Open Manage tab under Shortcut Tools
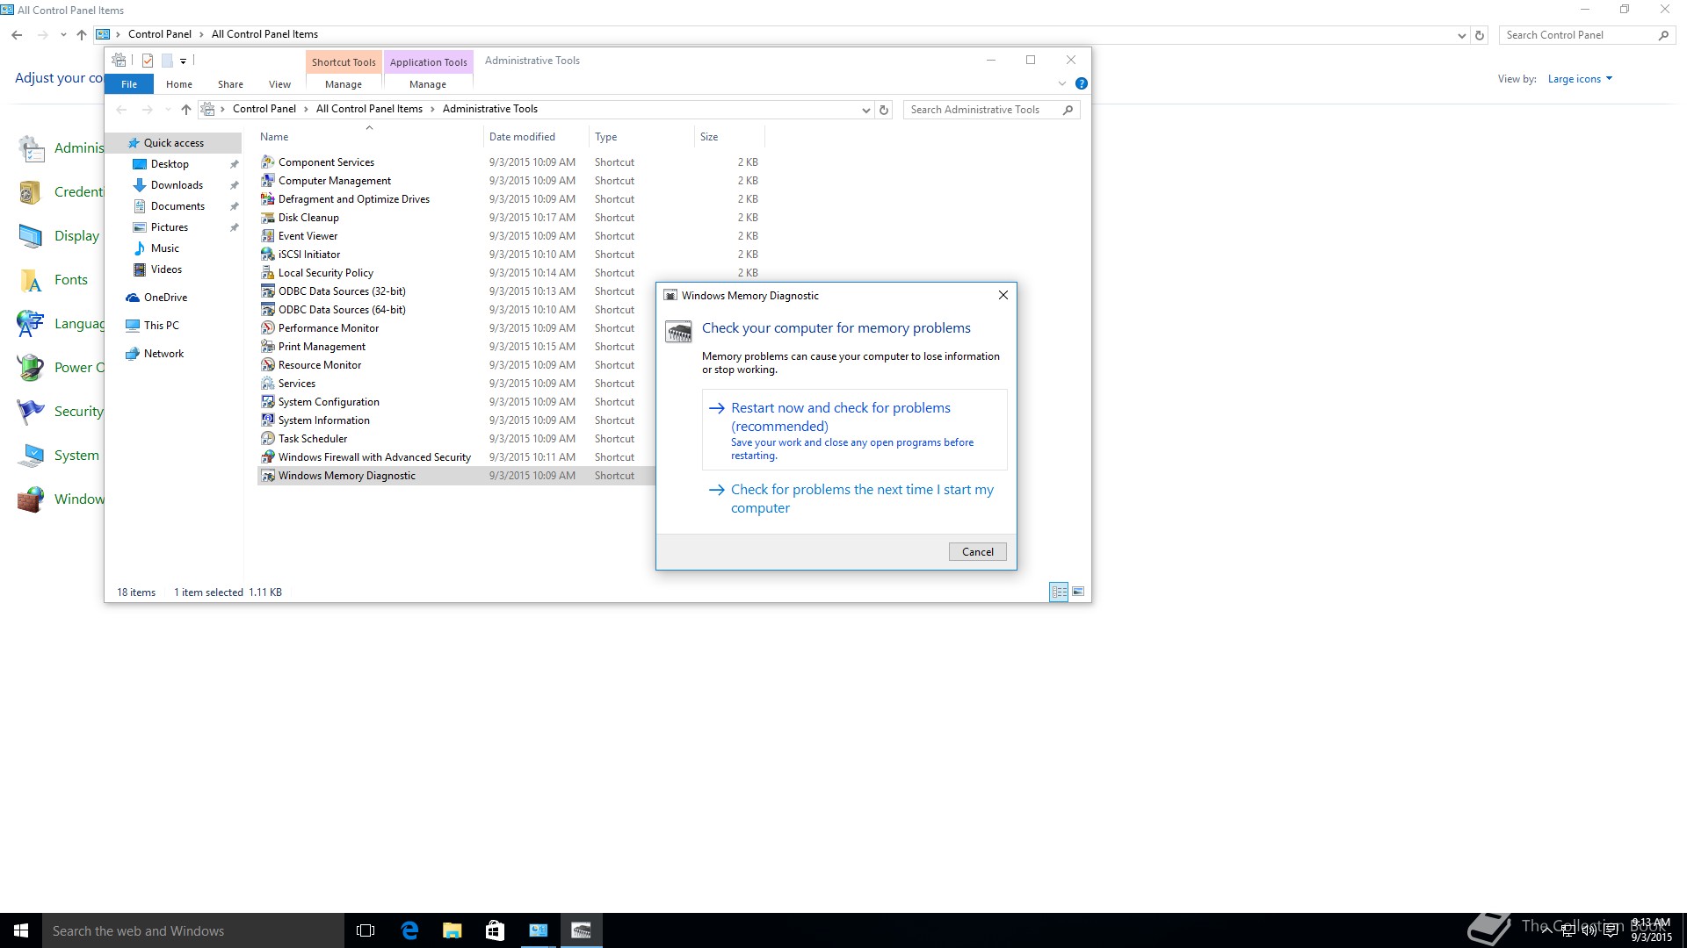Viewport: 1687px width, 948px height. click(344, 84)
